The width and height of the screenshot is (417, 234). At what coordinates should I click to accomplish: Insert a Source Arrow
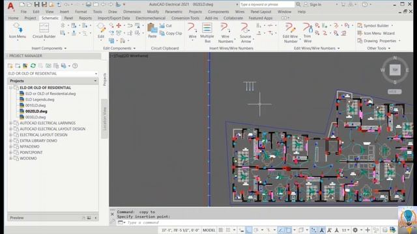[245, 33]
